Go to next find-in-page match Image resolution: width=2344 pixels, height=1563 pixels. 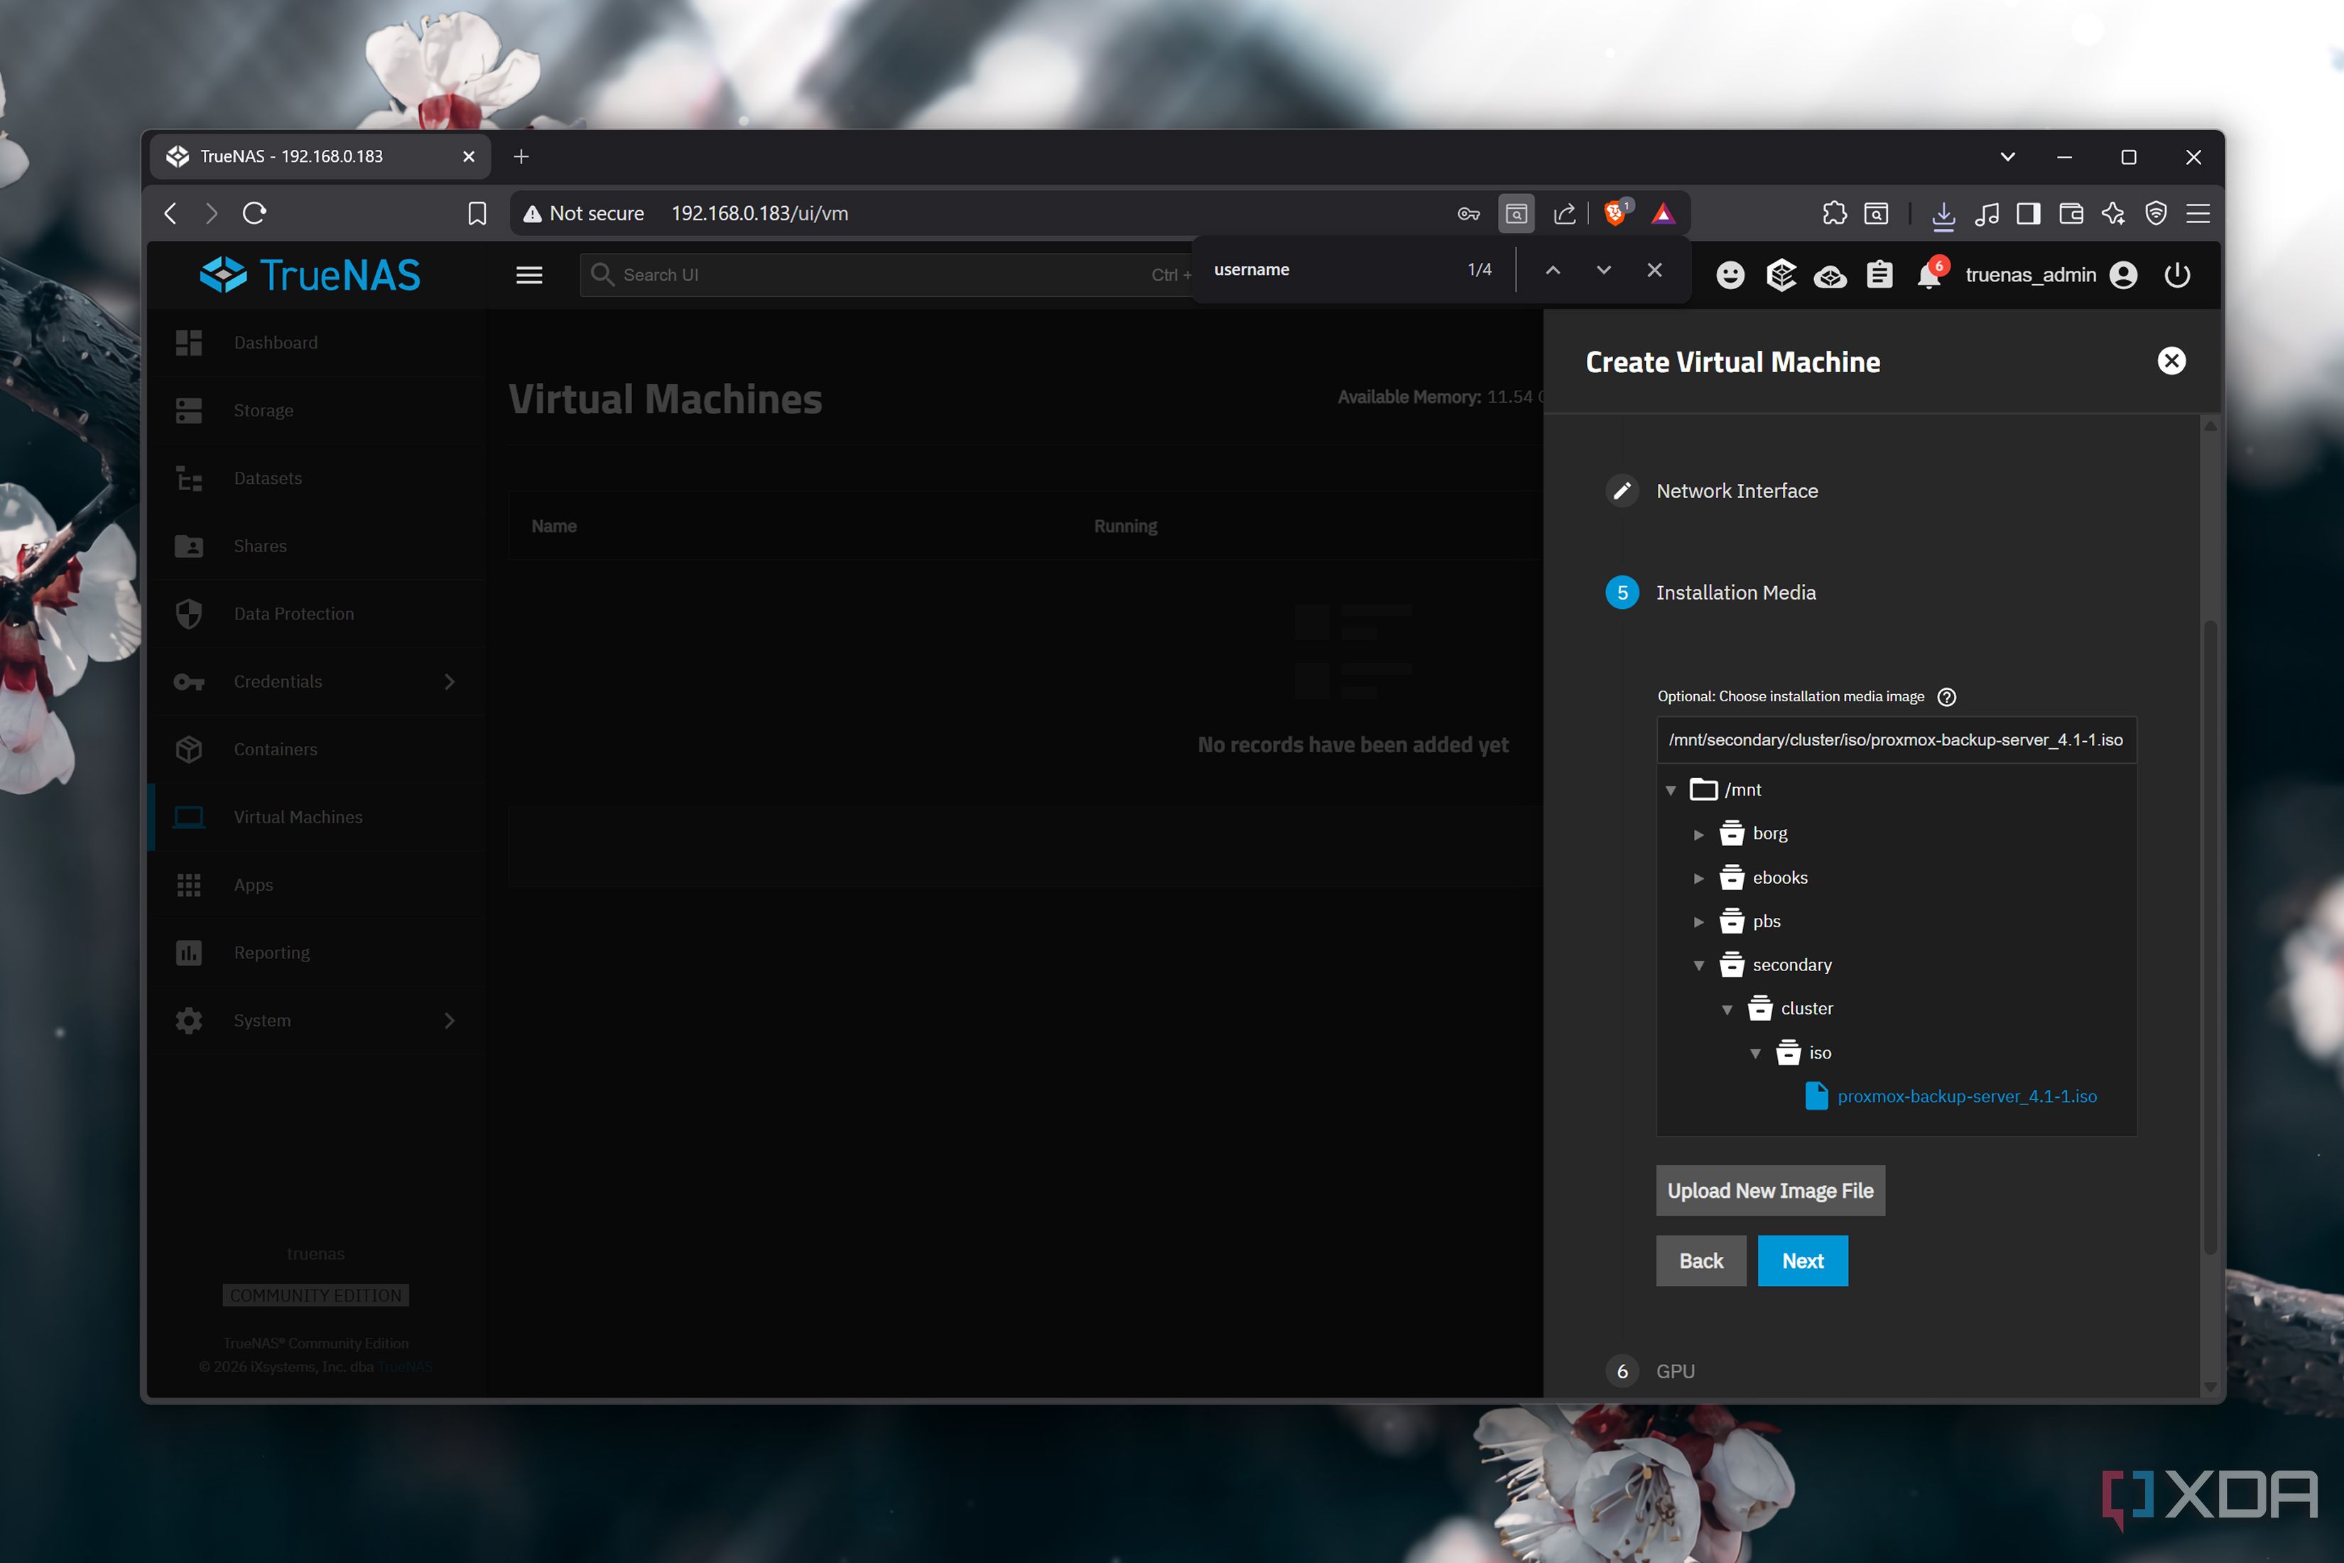tap(1604, 270)
